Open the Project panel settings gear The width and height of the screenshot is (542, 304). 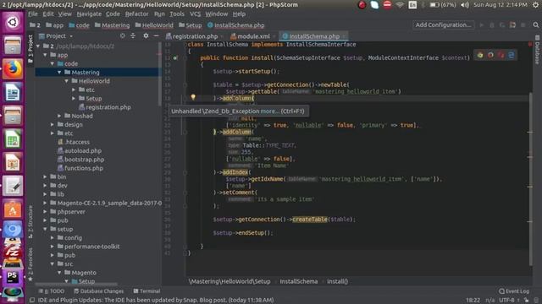pos(146,35)
